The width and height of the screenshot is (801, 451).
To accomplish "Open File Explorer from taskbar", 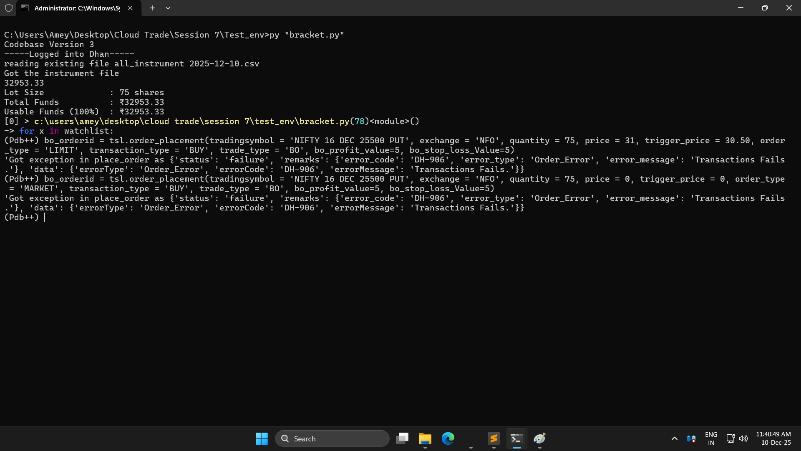I will click(x=425, y=438).
